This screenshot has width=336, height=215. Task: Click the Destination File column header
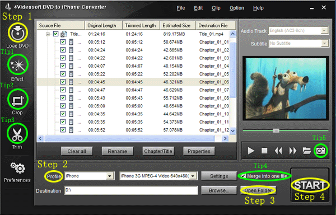(x=216, y=26)
